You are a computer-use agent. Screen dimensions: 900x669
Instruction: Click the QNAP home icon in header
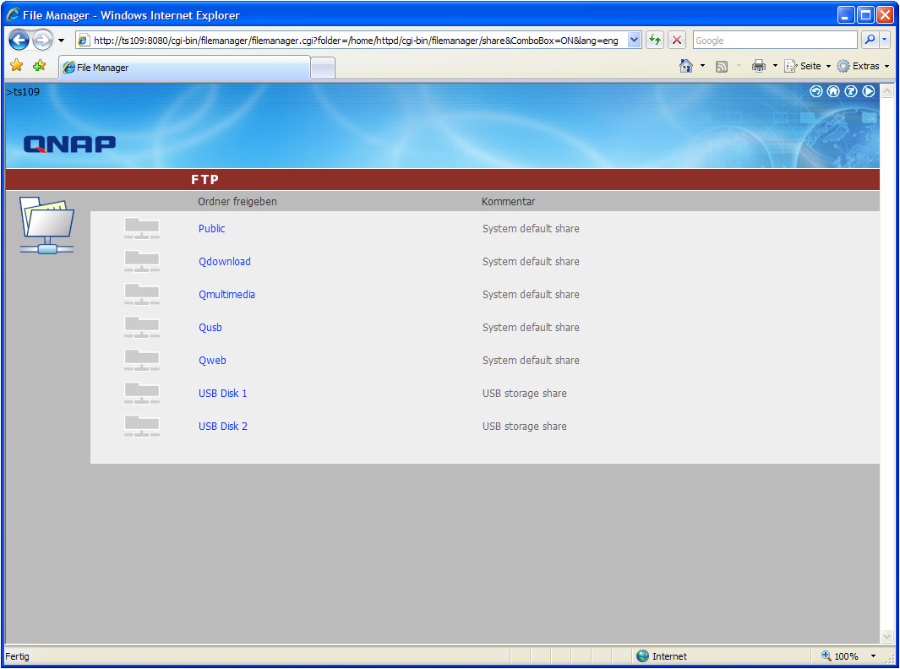(833, 92)
